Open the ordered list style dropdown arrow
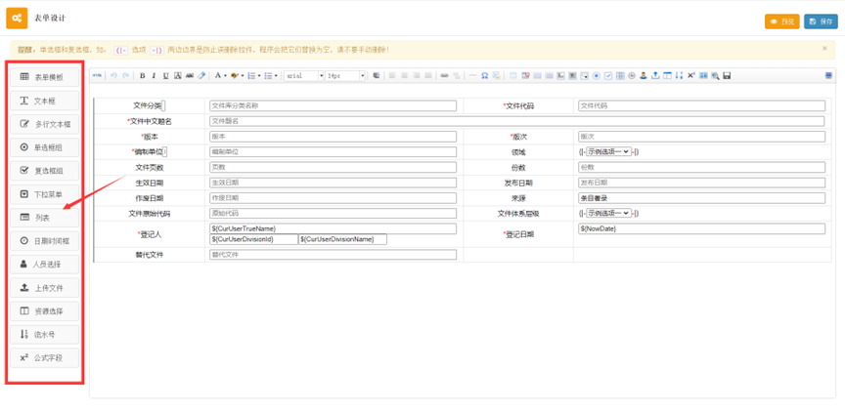Viewport: 845px width, 411px height. tap(259, 76)
